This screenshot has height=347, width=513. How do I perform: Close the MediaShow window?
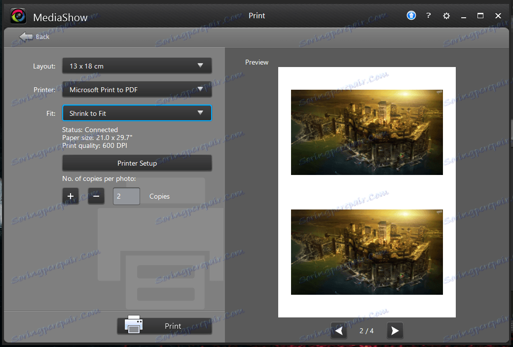click(x=498, y=16)
